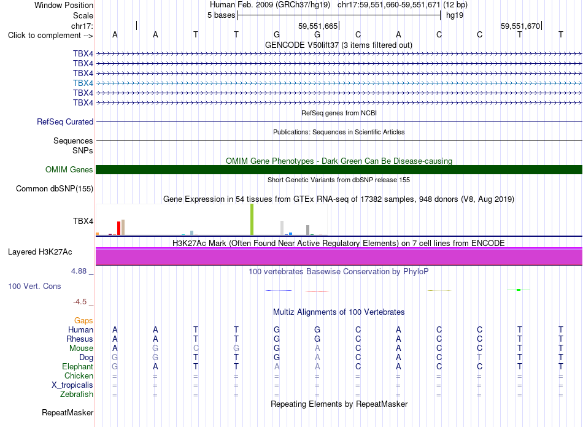Click the red GTEx expression bar
This screenshot has width=583, height=427.
[118, 228]
